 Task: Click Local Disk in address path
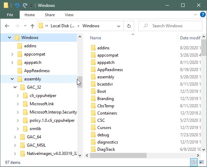(62, 26)
